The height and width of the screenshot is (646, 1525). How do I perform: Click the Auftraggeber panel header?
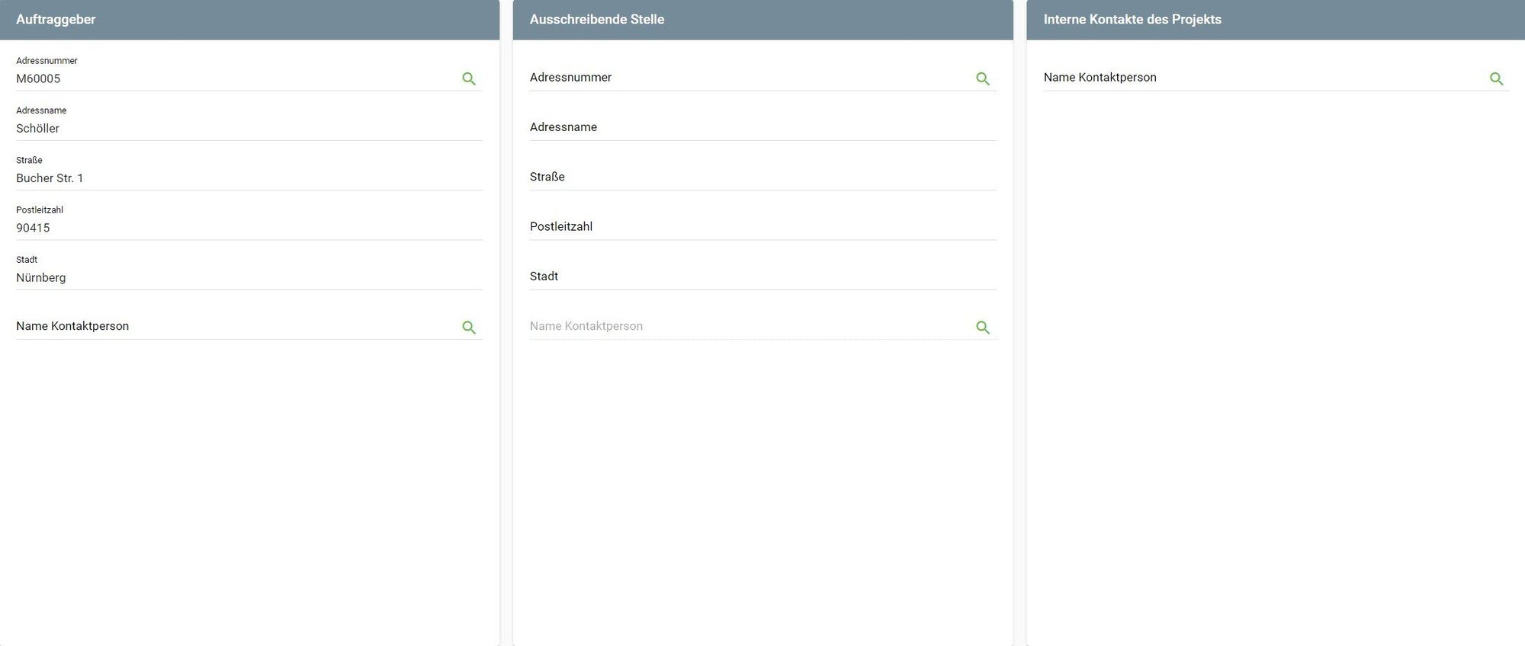[249, 20]
